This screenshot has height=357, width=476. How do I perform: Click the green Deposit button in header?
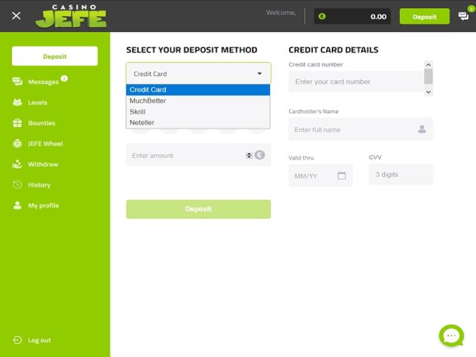click(424, 17)
